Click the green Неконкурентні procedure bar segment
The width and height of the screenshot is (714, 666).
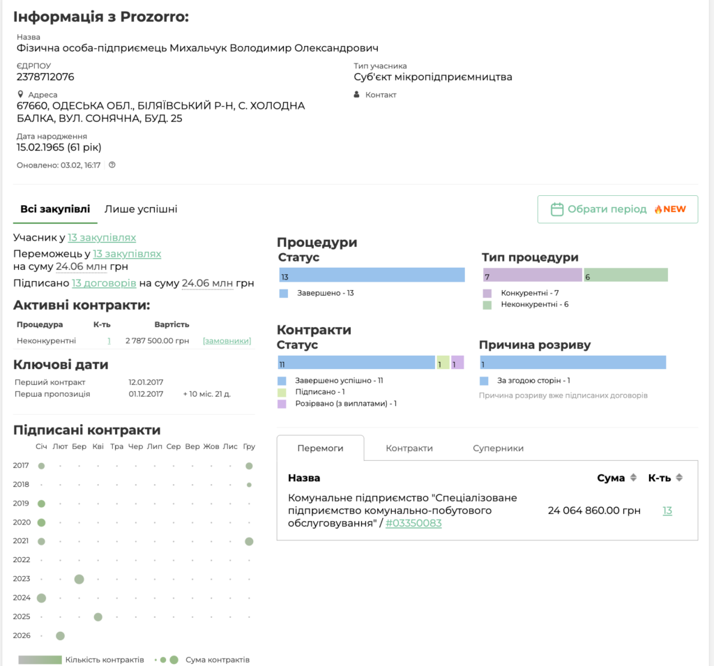[625, 275]
